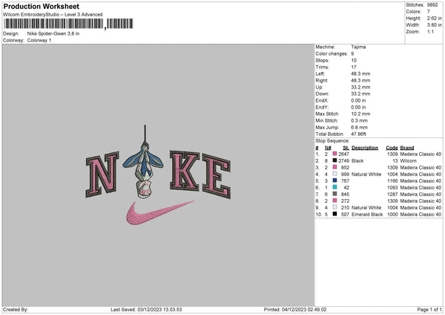Click the blue swatch in stop row 5
445x315 pixels.
tap(335, 181)
